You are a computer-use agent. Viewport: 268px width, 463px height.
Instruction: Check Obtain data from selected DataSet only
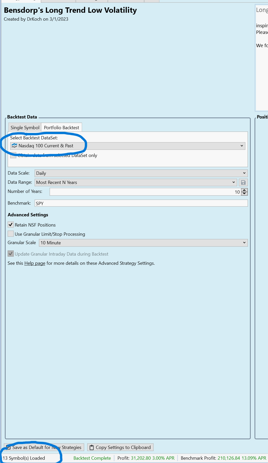tap(13, 155)
